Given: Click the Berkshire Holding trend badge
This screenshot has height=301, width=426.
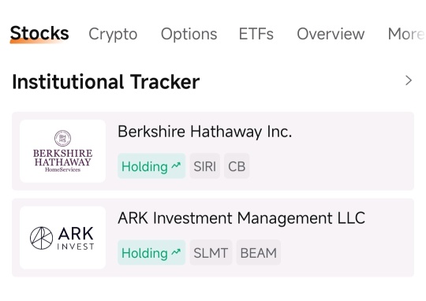Looking at the screenshot, I should [x=151, y=166].
